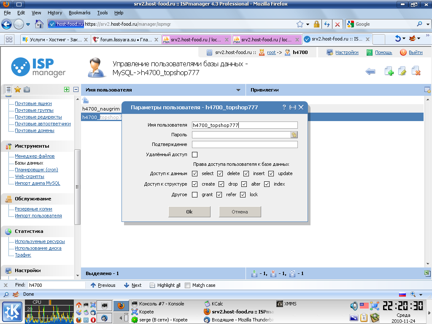Open the Настройки link in the top bar
Screen dimensions: 432x324
coord(347,52)
